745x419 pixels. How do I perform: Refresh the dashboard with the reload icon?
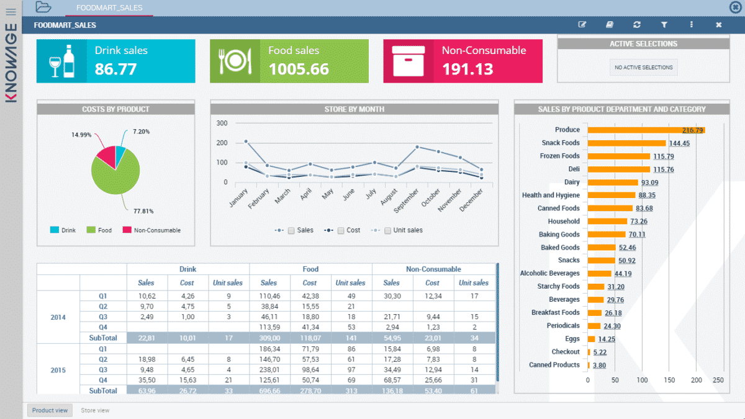coord(637,25)
